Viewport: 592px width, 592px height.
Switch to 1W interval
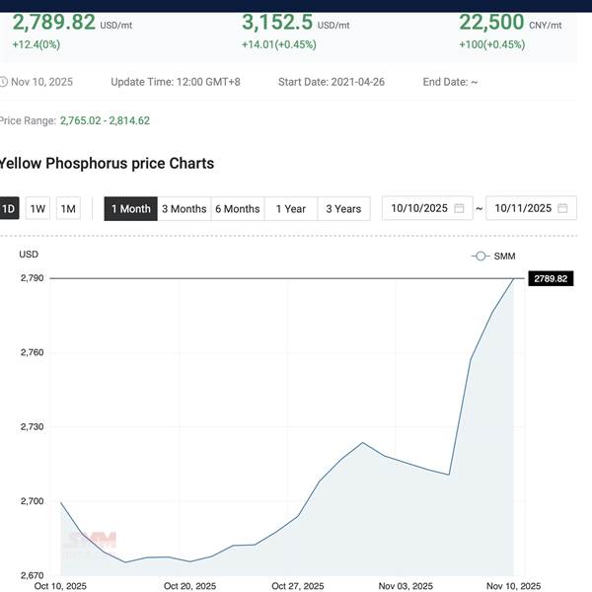(x=37, y=208)
